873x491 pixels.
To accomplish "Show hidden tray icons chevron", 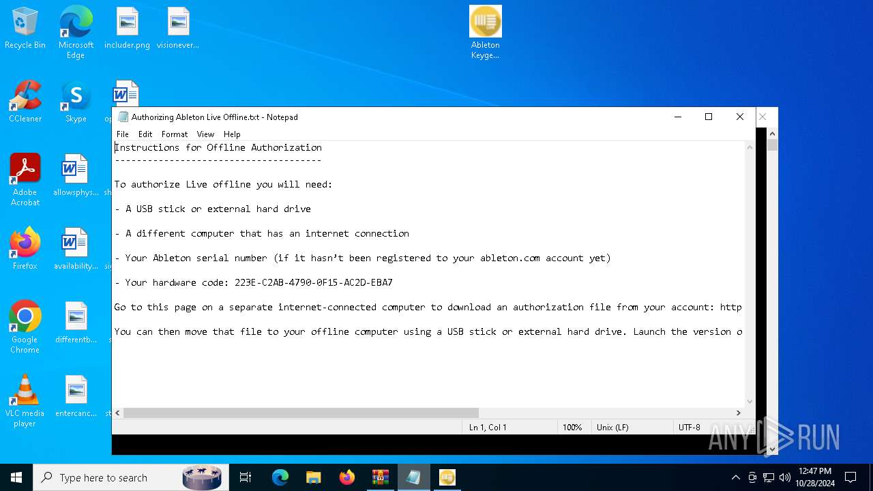I will [735, 477].
